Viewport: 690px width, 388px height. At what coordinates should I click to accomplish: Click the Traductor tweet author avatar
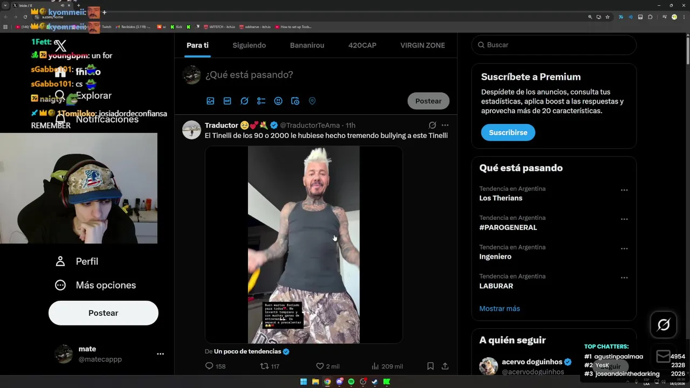191,130
